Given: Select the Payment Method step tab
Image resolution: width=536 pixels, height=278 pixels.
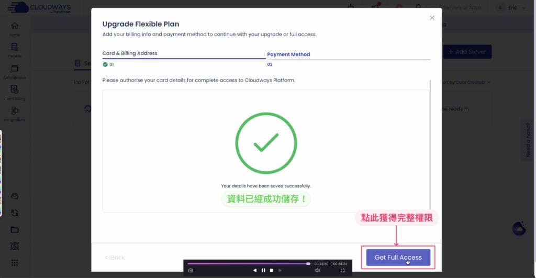Looking at the screenshot, I should coord(288,54).
